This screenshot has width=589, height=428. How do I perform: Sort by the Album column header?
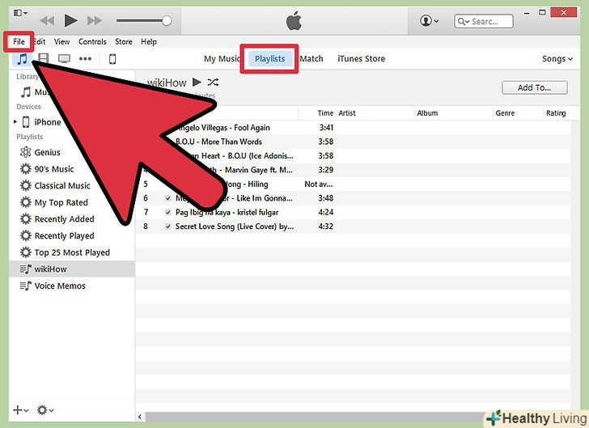427,113
